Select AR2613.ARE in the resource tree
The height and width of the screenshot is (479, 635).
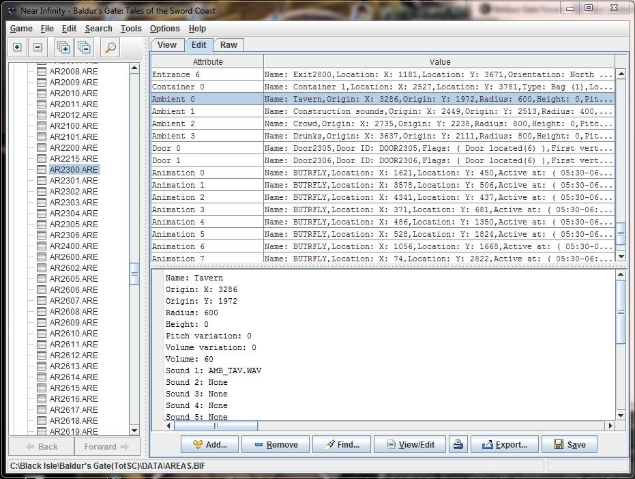tap(74, 366)
